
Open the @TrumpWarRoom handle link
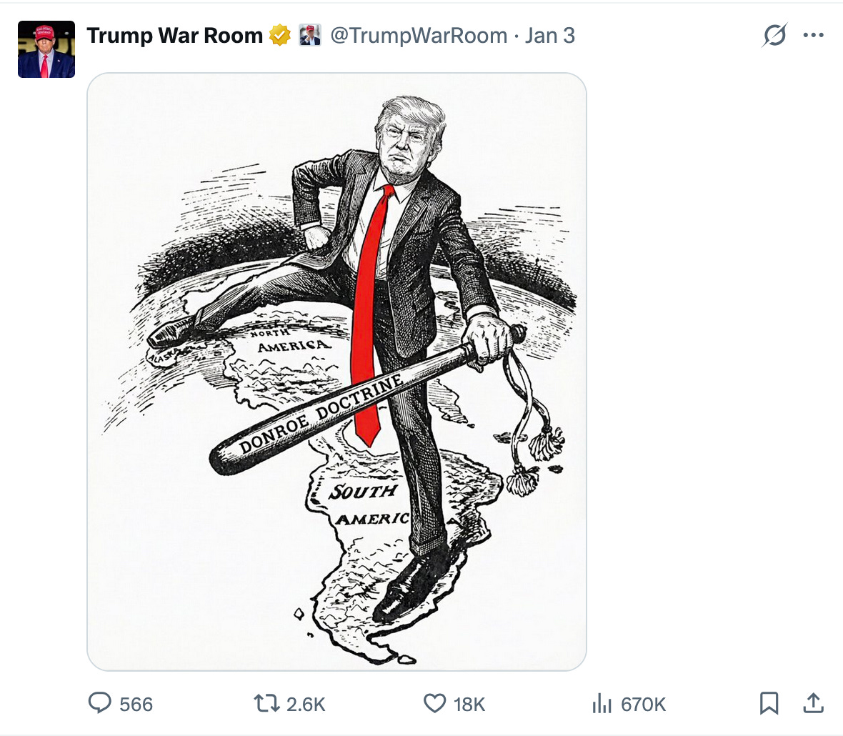pos(419,36)
